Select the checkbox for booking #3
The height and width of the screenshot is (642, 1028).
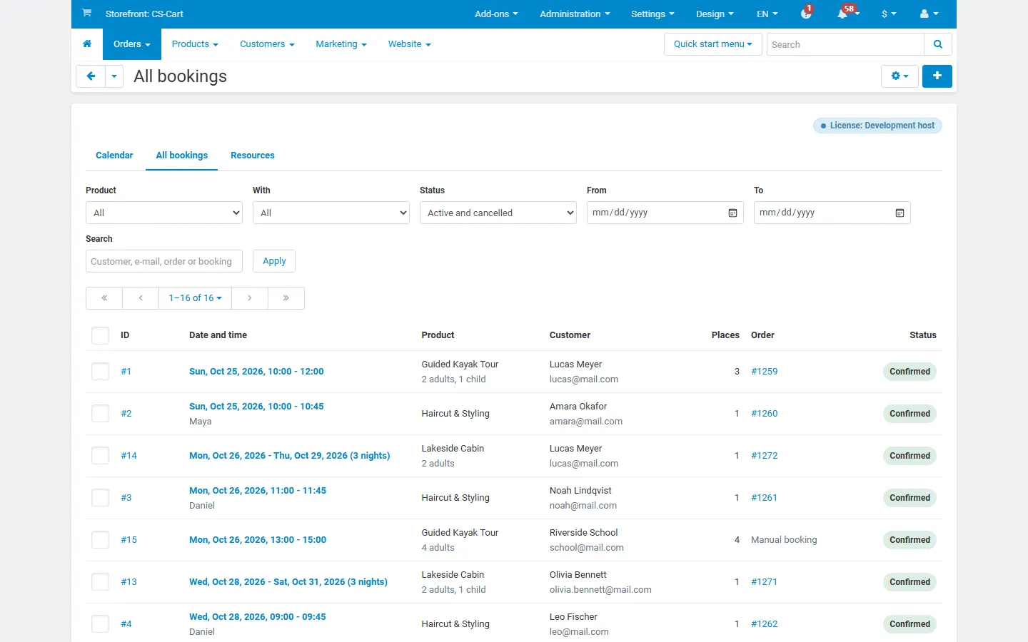coord(100,498)
